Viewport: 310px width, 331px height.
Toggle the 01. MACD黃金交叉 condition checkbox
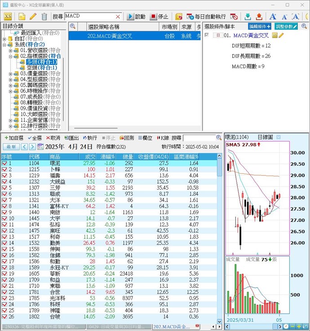[207, 35]
